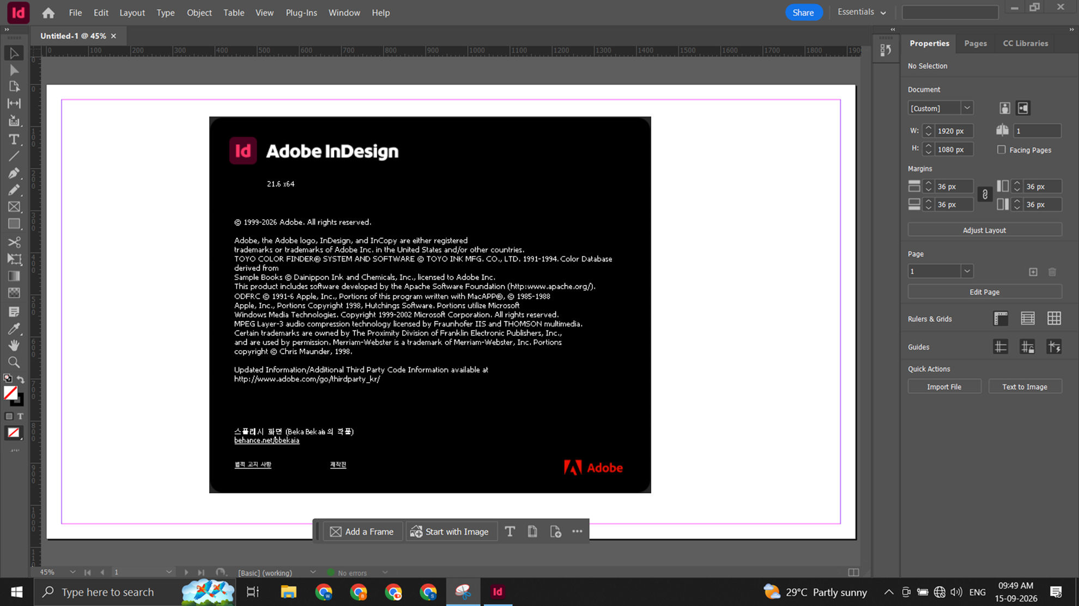This screenshot has height=606, width=1079.
Task: Select the Free Transform tool
Action: pyautogui.click(x=14, y=259)
